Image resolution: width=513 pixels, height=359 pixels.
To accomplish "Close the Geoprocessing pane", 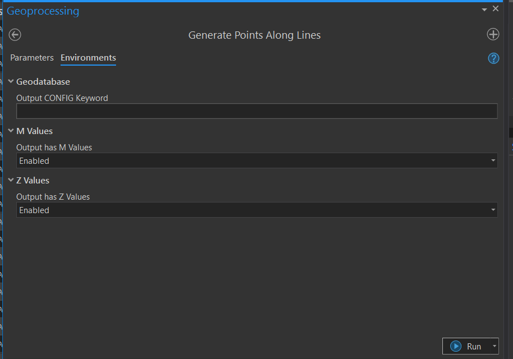I will (x=496, y=9).
